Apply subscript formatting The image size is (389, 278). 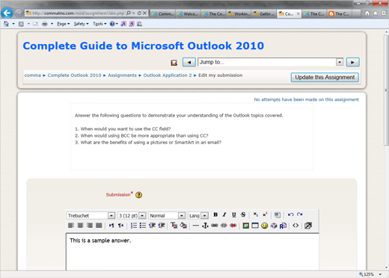(x=256, y=214)
